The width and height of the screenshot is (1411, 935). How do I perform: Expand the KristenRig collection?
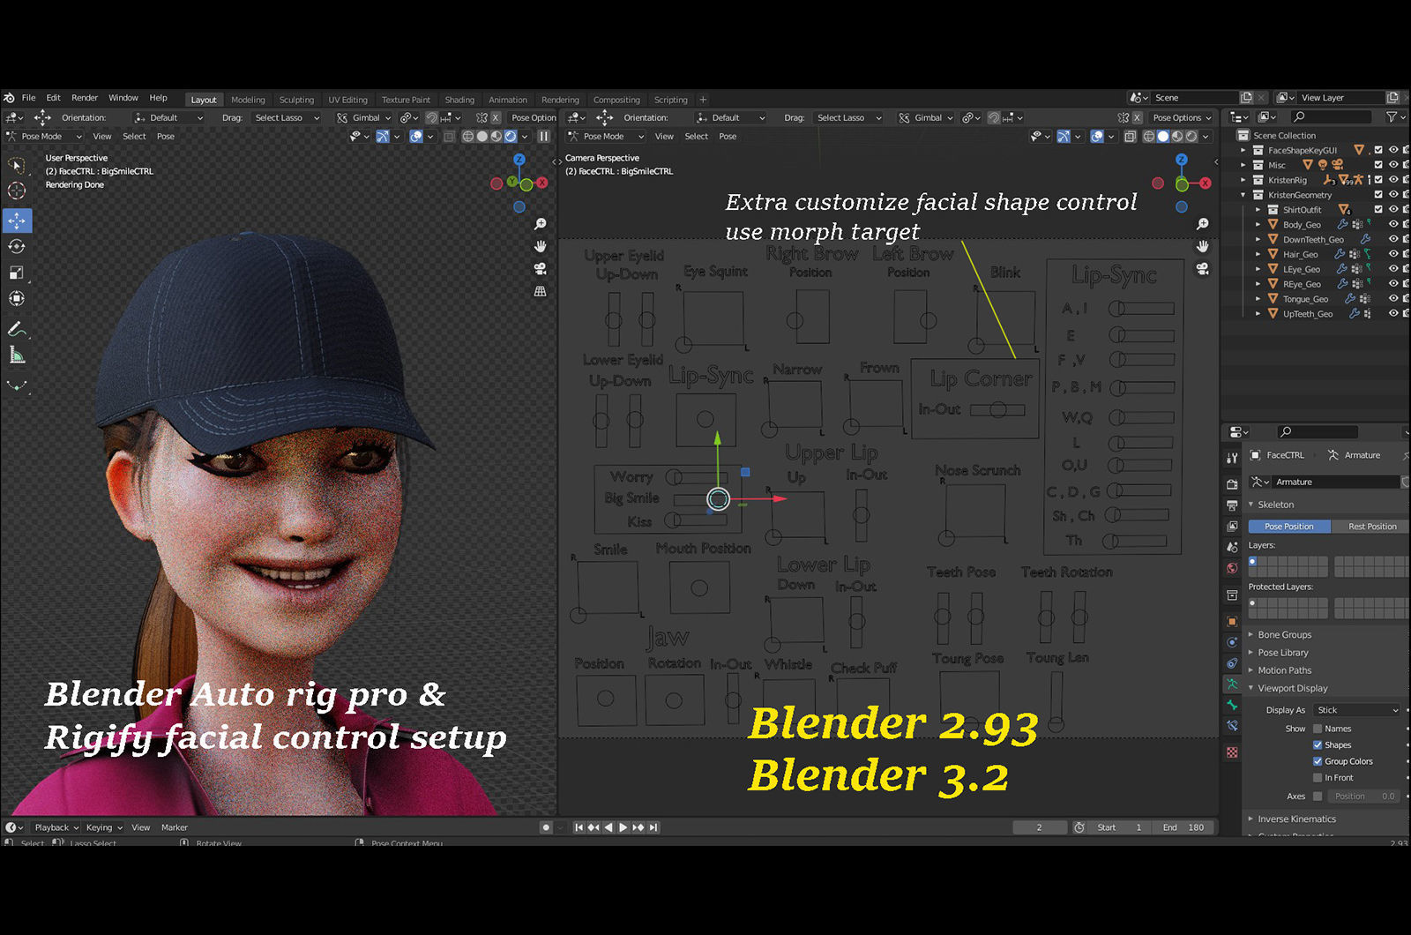(1243, 180)
